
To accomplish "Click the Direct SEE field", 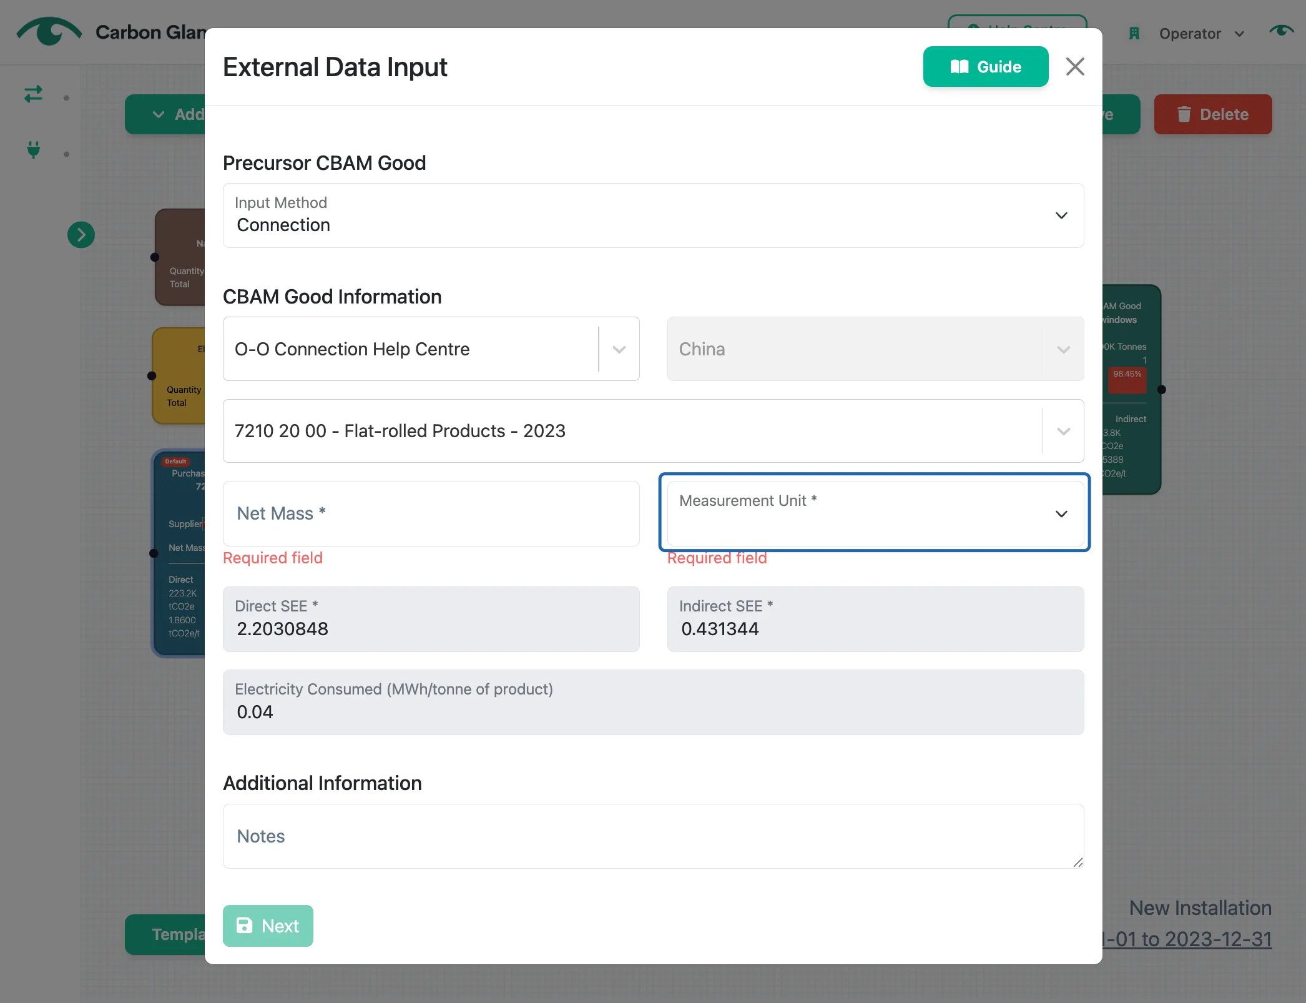I will (431, 619).
